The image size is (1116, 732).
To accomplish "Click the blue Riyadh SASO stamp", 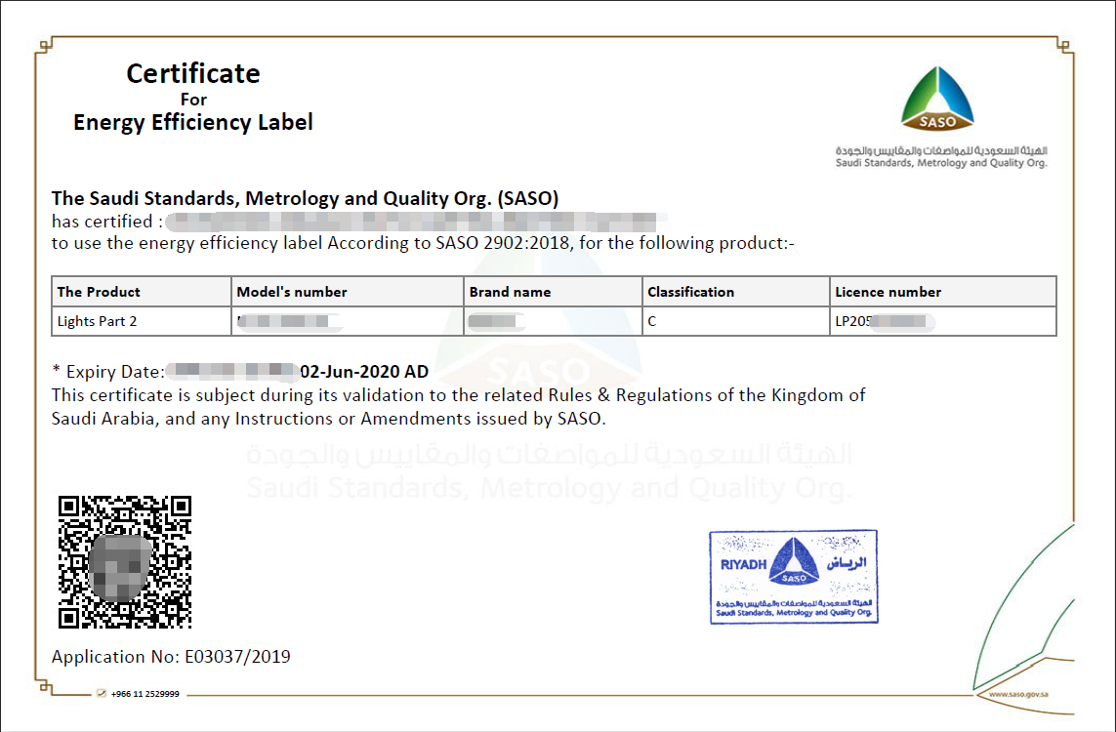I will point(794,577).
